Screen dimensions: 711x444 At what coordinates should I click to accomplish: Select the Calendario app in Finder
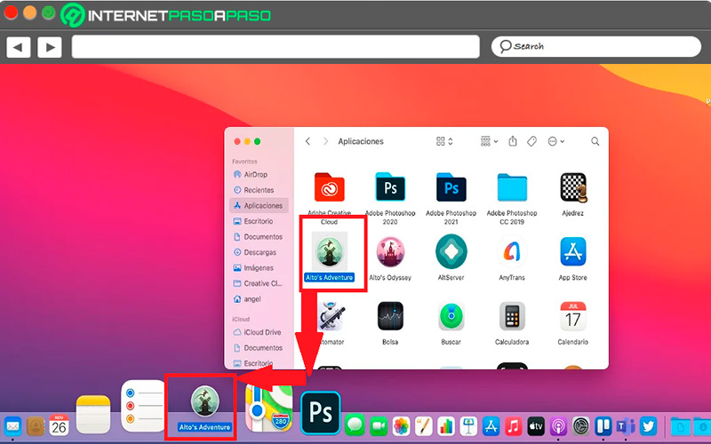[573, 316]
